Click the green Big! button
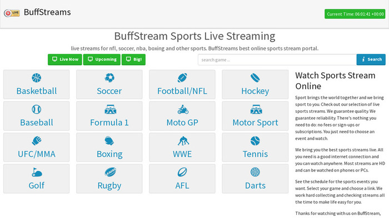 (133, 59)
